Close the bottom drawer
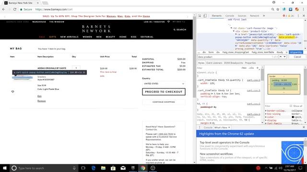Screen dimensions: 307x172 (x=304, y=127)
